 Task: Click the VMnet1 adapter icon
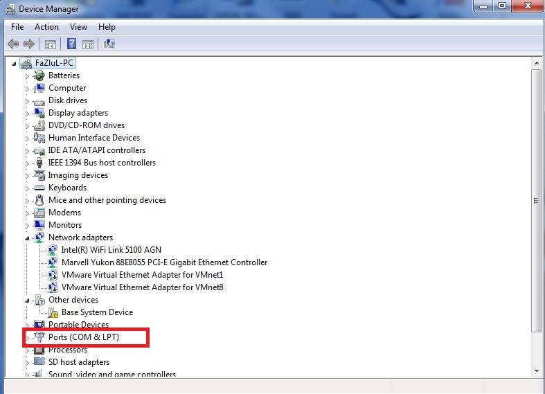click(x=53, y=275)
